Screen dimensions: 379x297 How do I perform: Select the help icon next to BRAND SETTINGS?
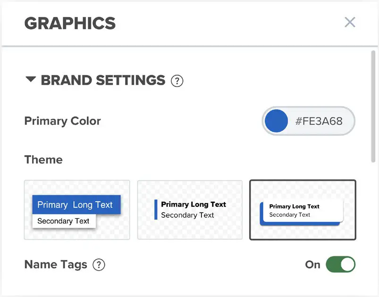point(177,81)
